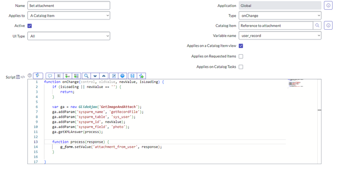Click the script debugger icon with green check
This screenshot has height=172, width=342.
coord(141,76)
